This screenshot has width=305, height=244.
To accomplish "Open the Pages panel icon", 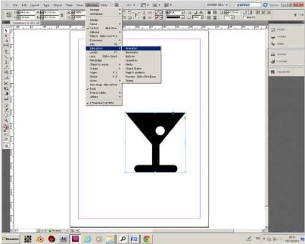I will (278, 30).
